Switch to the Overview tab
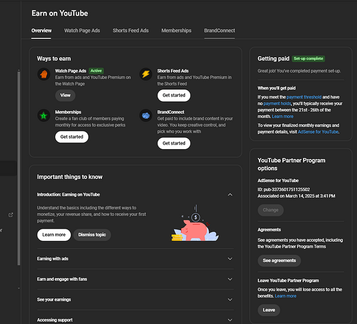The image size is (357, 324). coord(41,30)
